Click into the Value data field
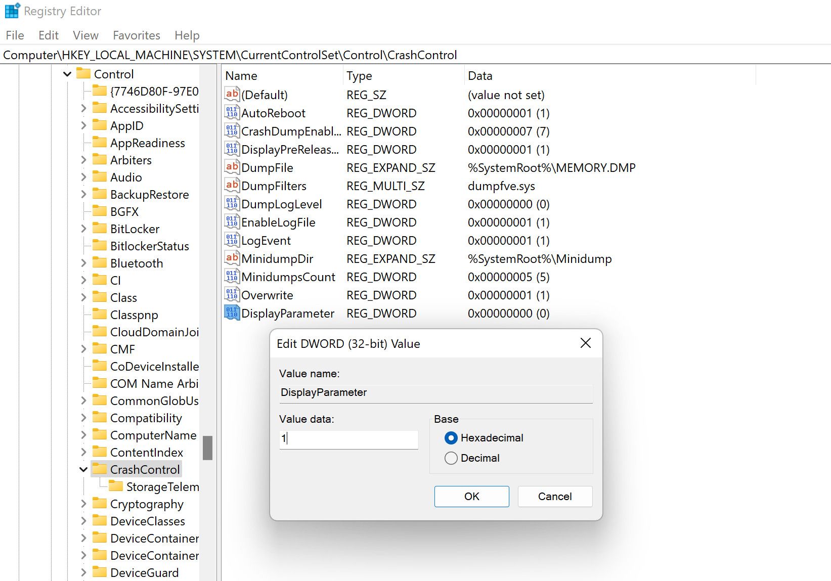 click(348, 439)
